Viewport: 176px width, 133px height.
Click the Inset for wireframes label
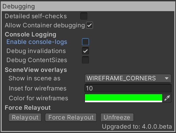[38, 88]
